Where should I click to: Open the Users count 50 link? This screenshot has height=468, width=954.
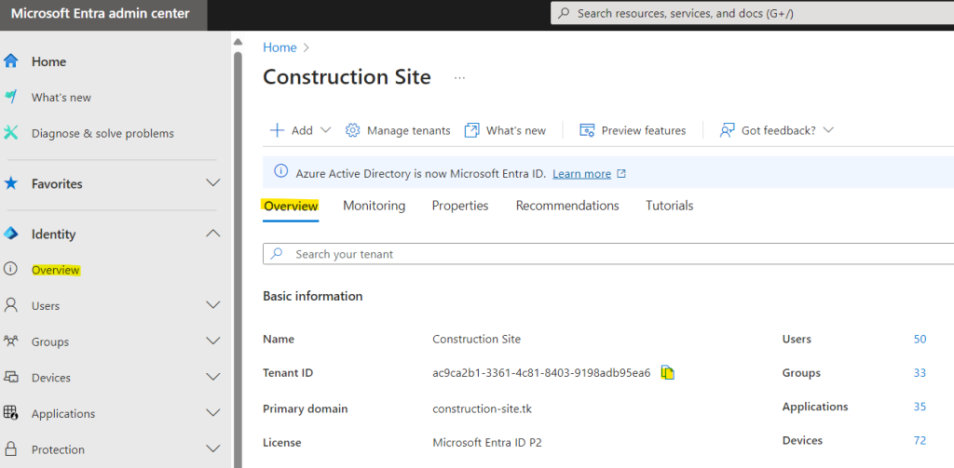coord(920,340)
